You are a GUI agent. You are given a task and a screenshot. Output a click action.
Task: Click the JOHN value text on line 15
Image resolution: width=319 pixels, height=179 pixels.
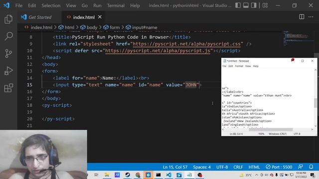190,85
